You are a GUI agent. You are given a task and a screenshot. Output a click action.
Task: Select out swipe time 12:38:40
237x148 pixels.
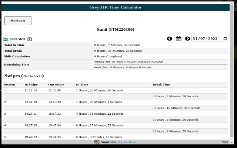pyautogui.click(x=54, y=90)
